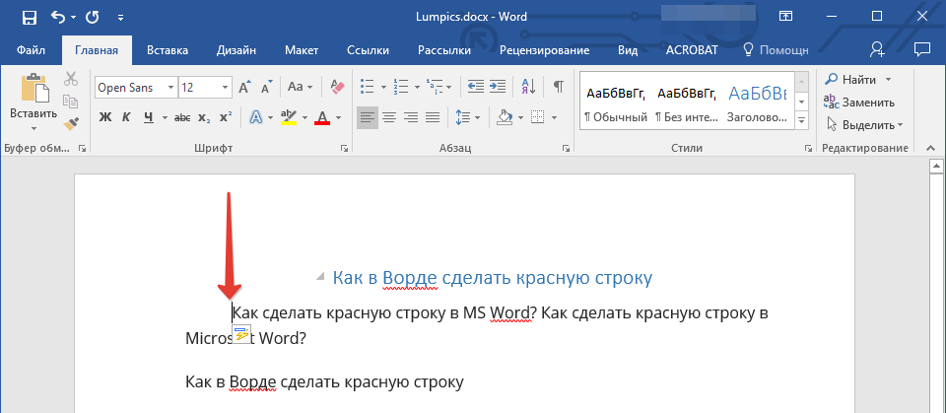Open the Вставка ribbon tab
Viewport: 946px width, 413px height.
[168, 50]
